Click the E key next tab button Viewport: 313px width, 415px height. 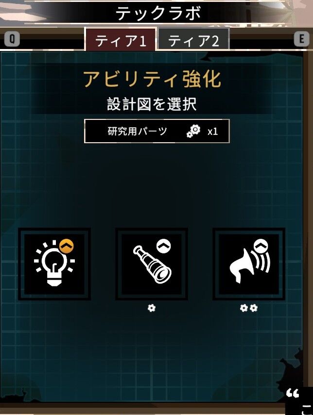[302, 39]
